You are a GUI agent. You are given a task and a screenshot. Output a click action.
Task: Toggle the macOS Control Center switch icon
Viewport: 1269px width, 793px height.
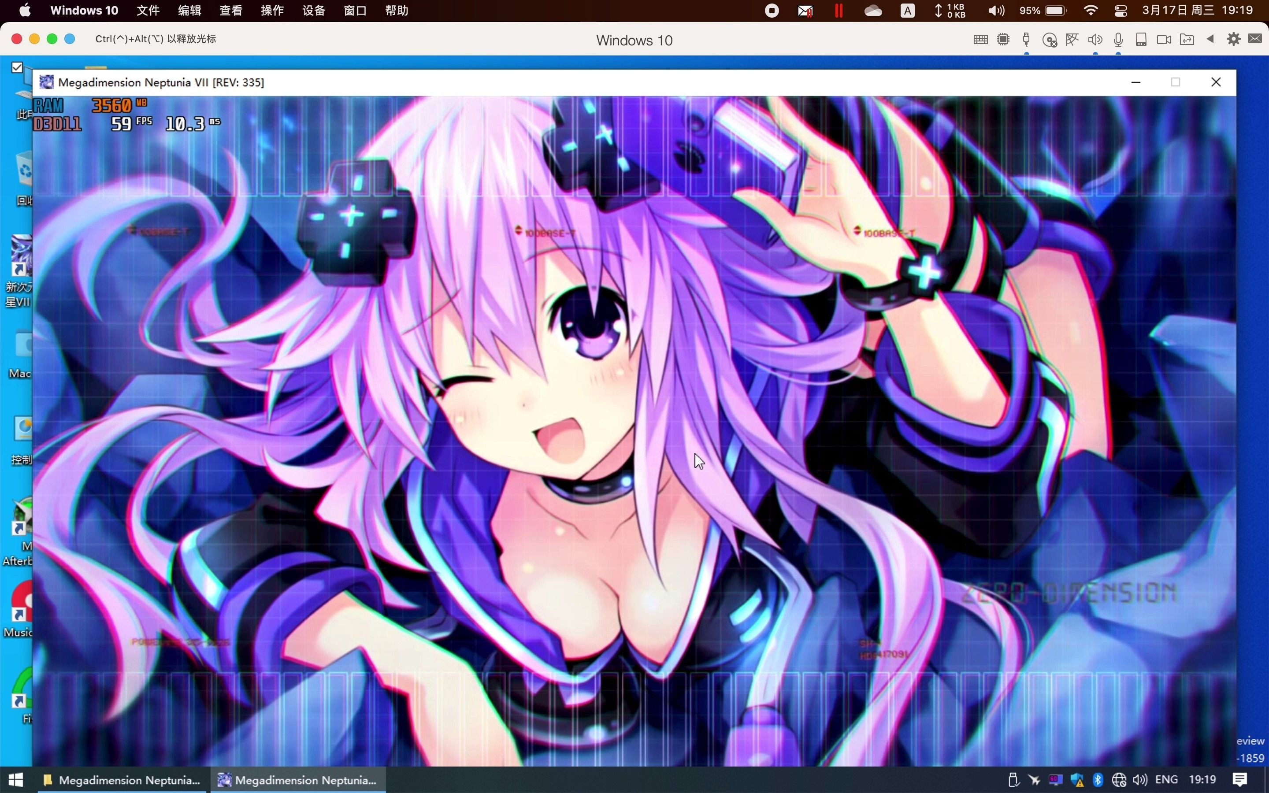(x=1120, y=11)
